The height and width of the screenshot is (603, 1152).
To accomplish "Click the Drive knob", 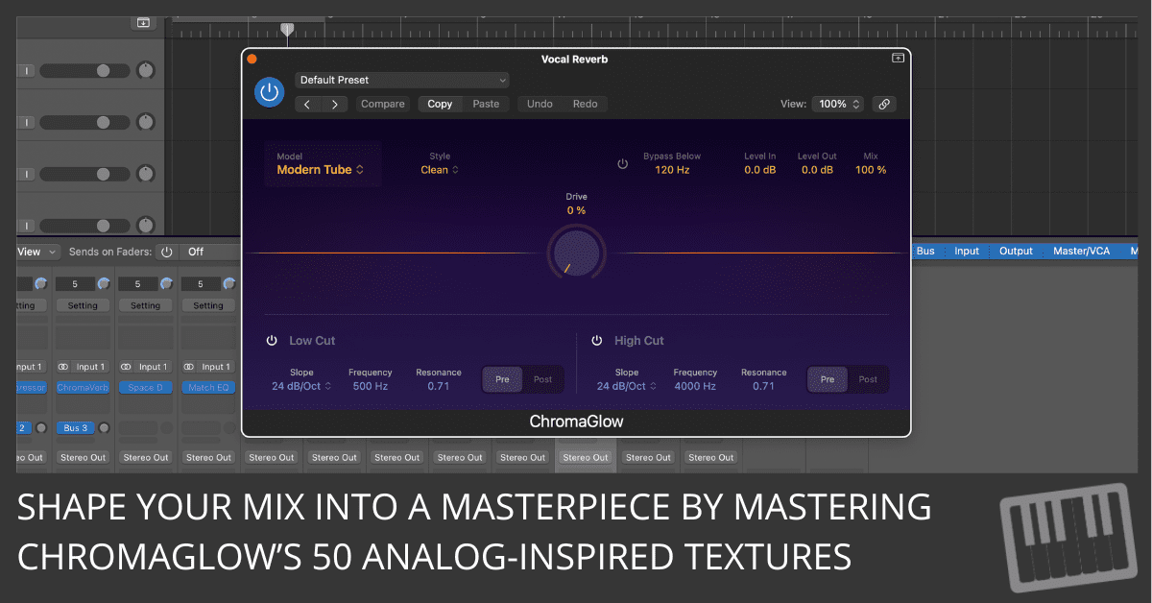I will coord(576,253).
